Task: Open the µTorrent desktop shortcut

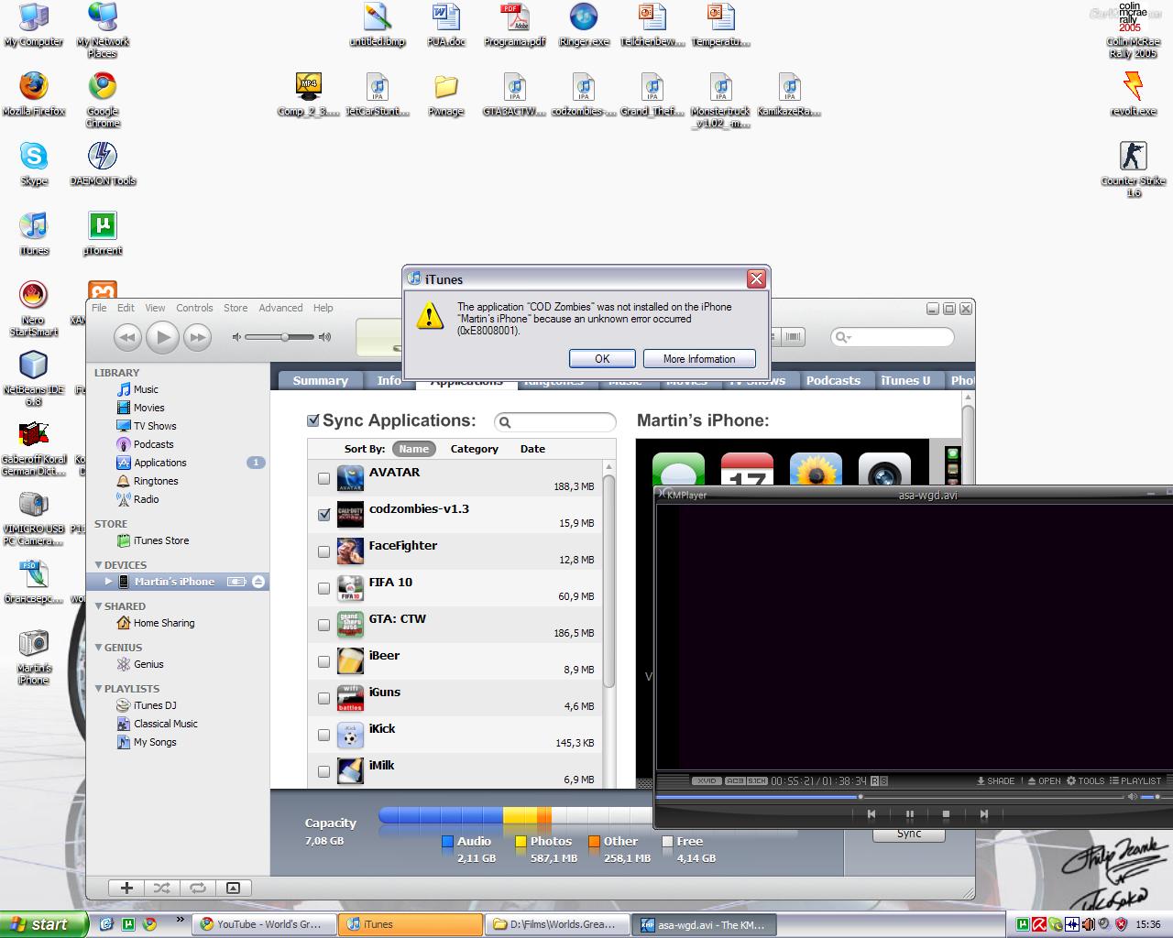Action: click(103, 234)
